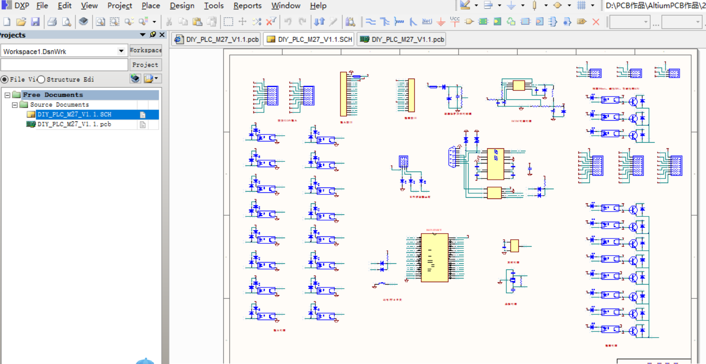Place a VCC power port
This screenshot has width=706, height=364.
pos(455,21)
